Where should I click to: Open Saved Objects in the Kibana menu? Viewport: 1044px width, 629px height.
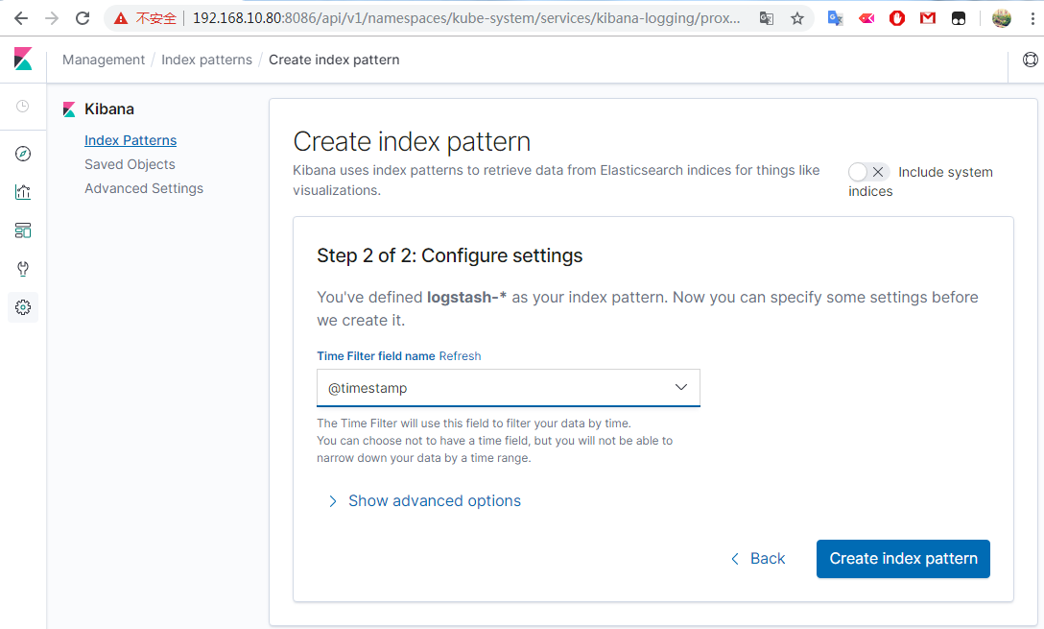coord(130,164)
